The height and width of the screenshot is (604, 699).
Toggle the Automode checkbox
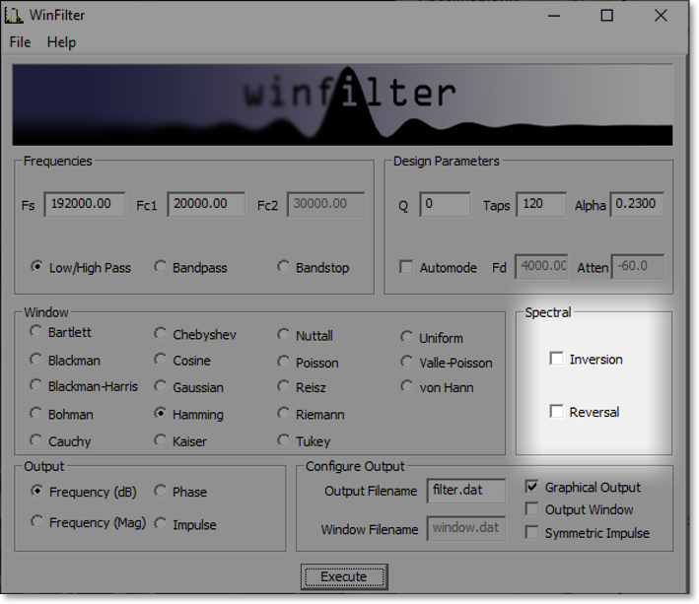click(x=406, y=267)
